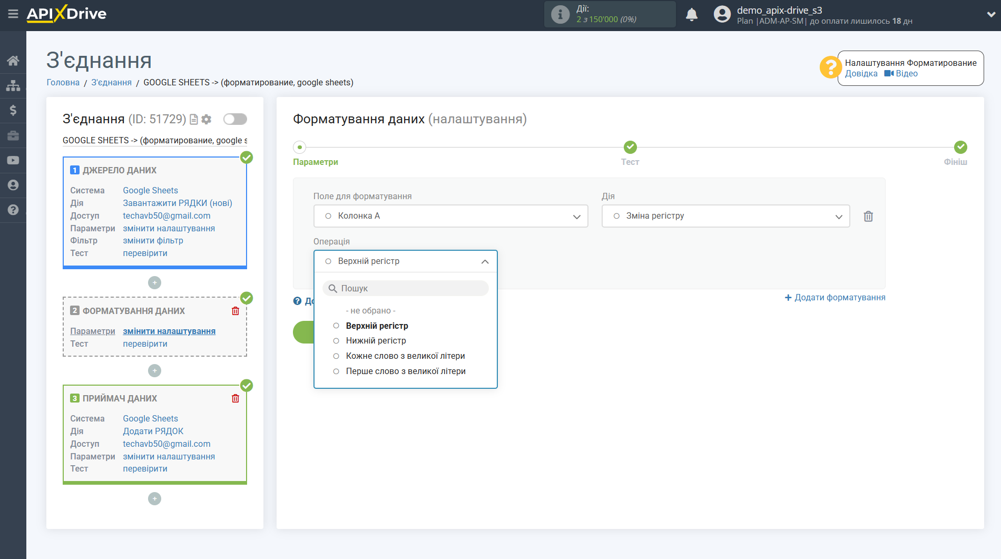Viewport: 1001px width, 559px height.
Task: Click Додати РЯДОК action link
Action: (153, 431)
